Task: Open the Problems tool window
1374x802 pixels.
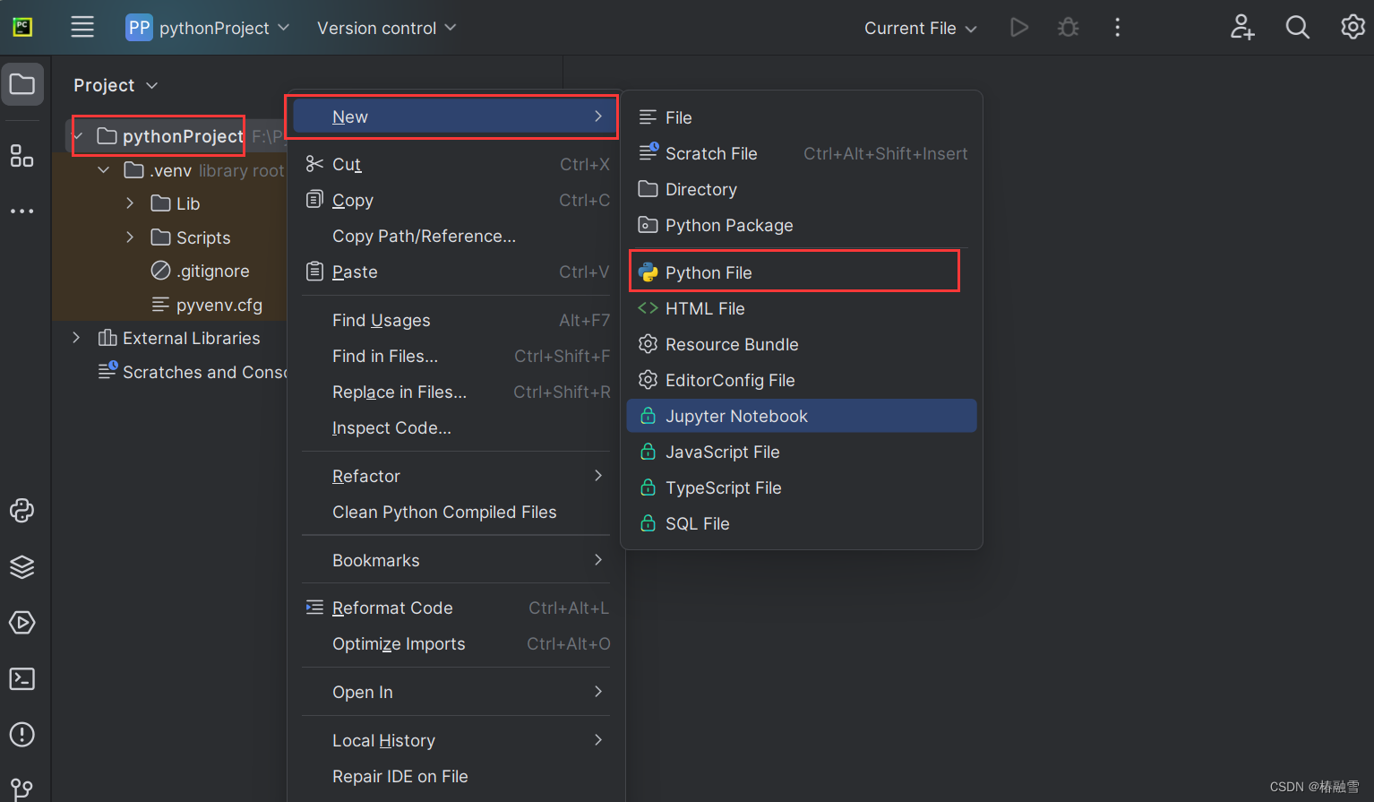Action: (x=22, y=735)
